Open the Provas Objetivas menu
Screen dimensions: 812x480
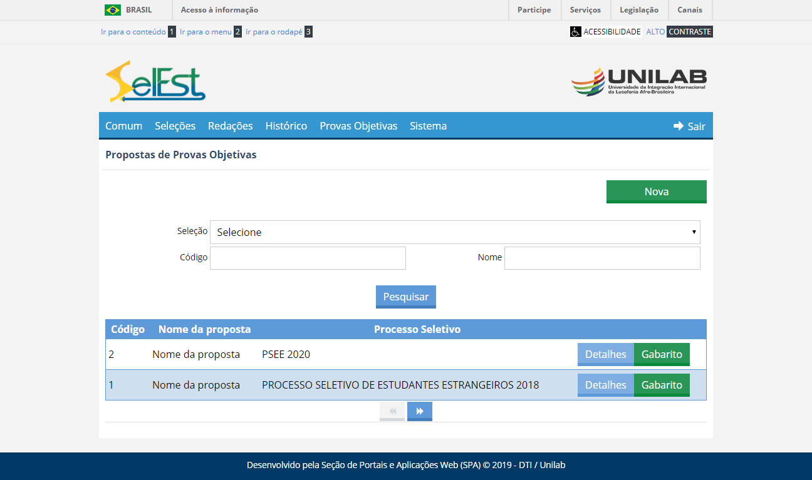click(x=358, y=126)
